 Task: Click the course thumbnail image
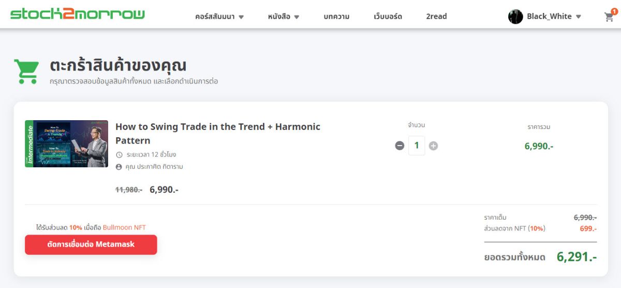66,143
